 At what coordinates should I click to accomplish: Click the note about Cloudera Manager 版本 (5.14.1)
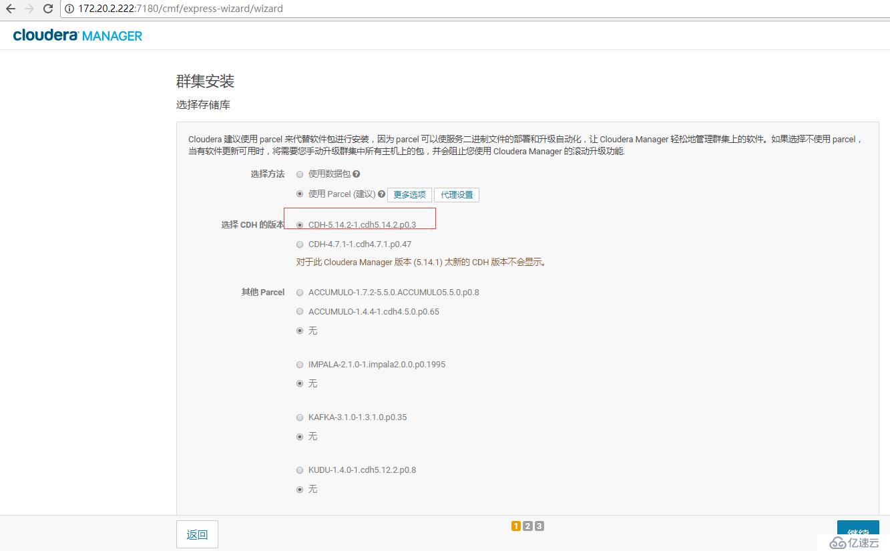[422, 262]
